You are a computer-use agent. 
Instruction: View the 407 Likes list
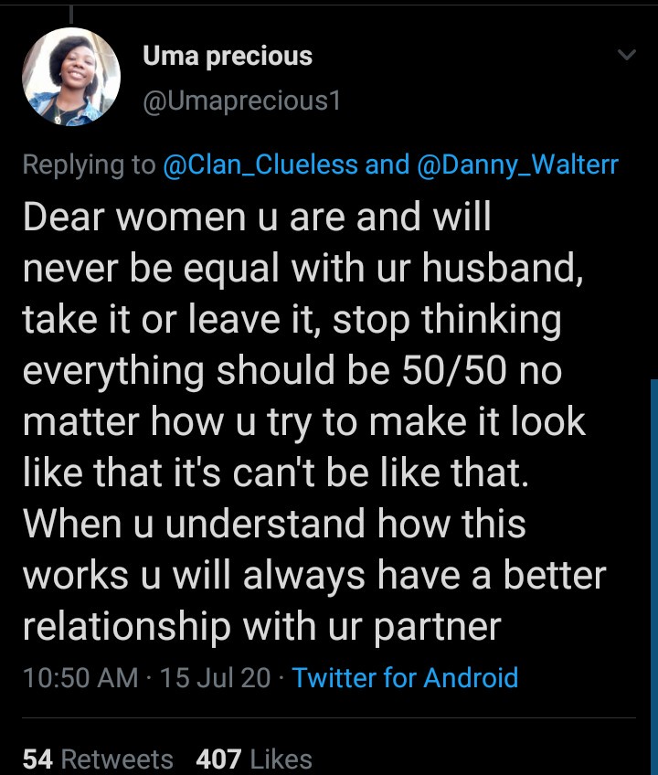pyautogui.click(x=254, y=759)
